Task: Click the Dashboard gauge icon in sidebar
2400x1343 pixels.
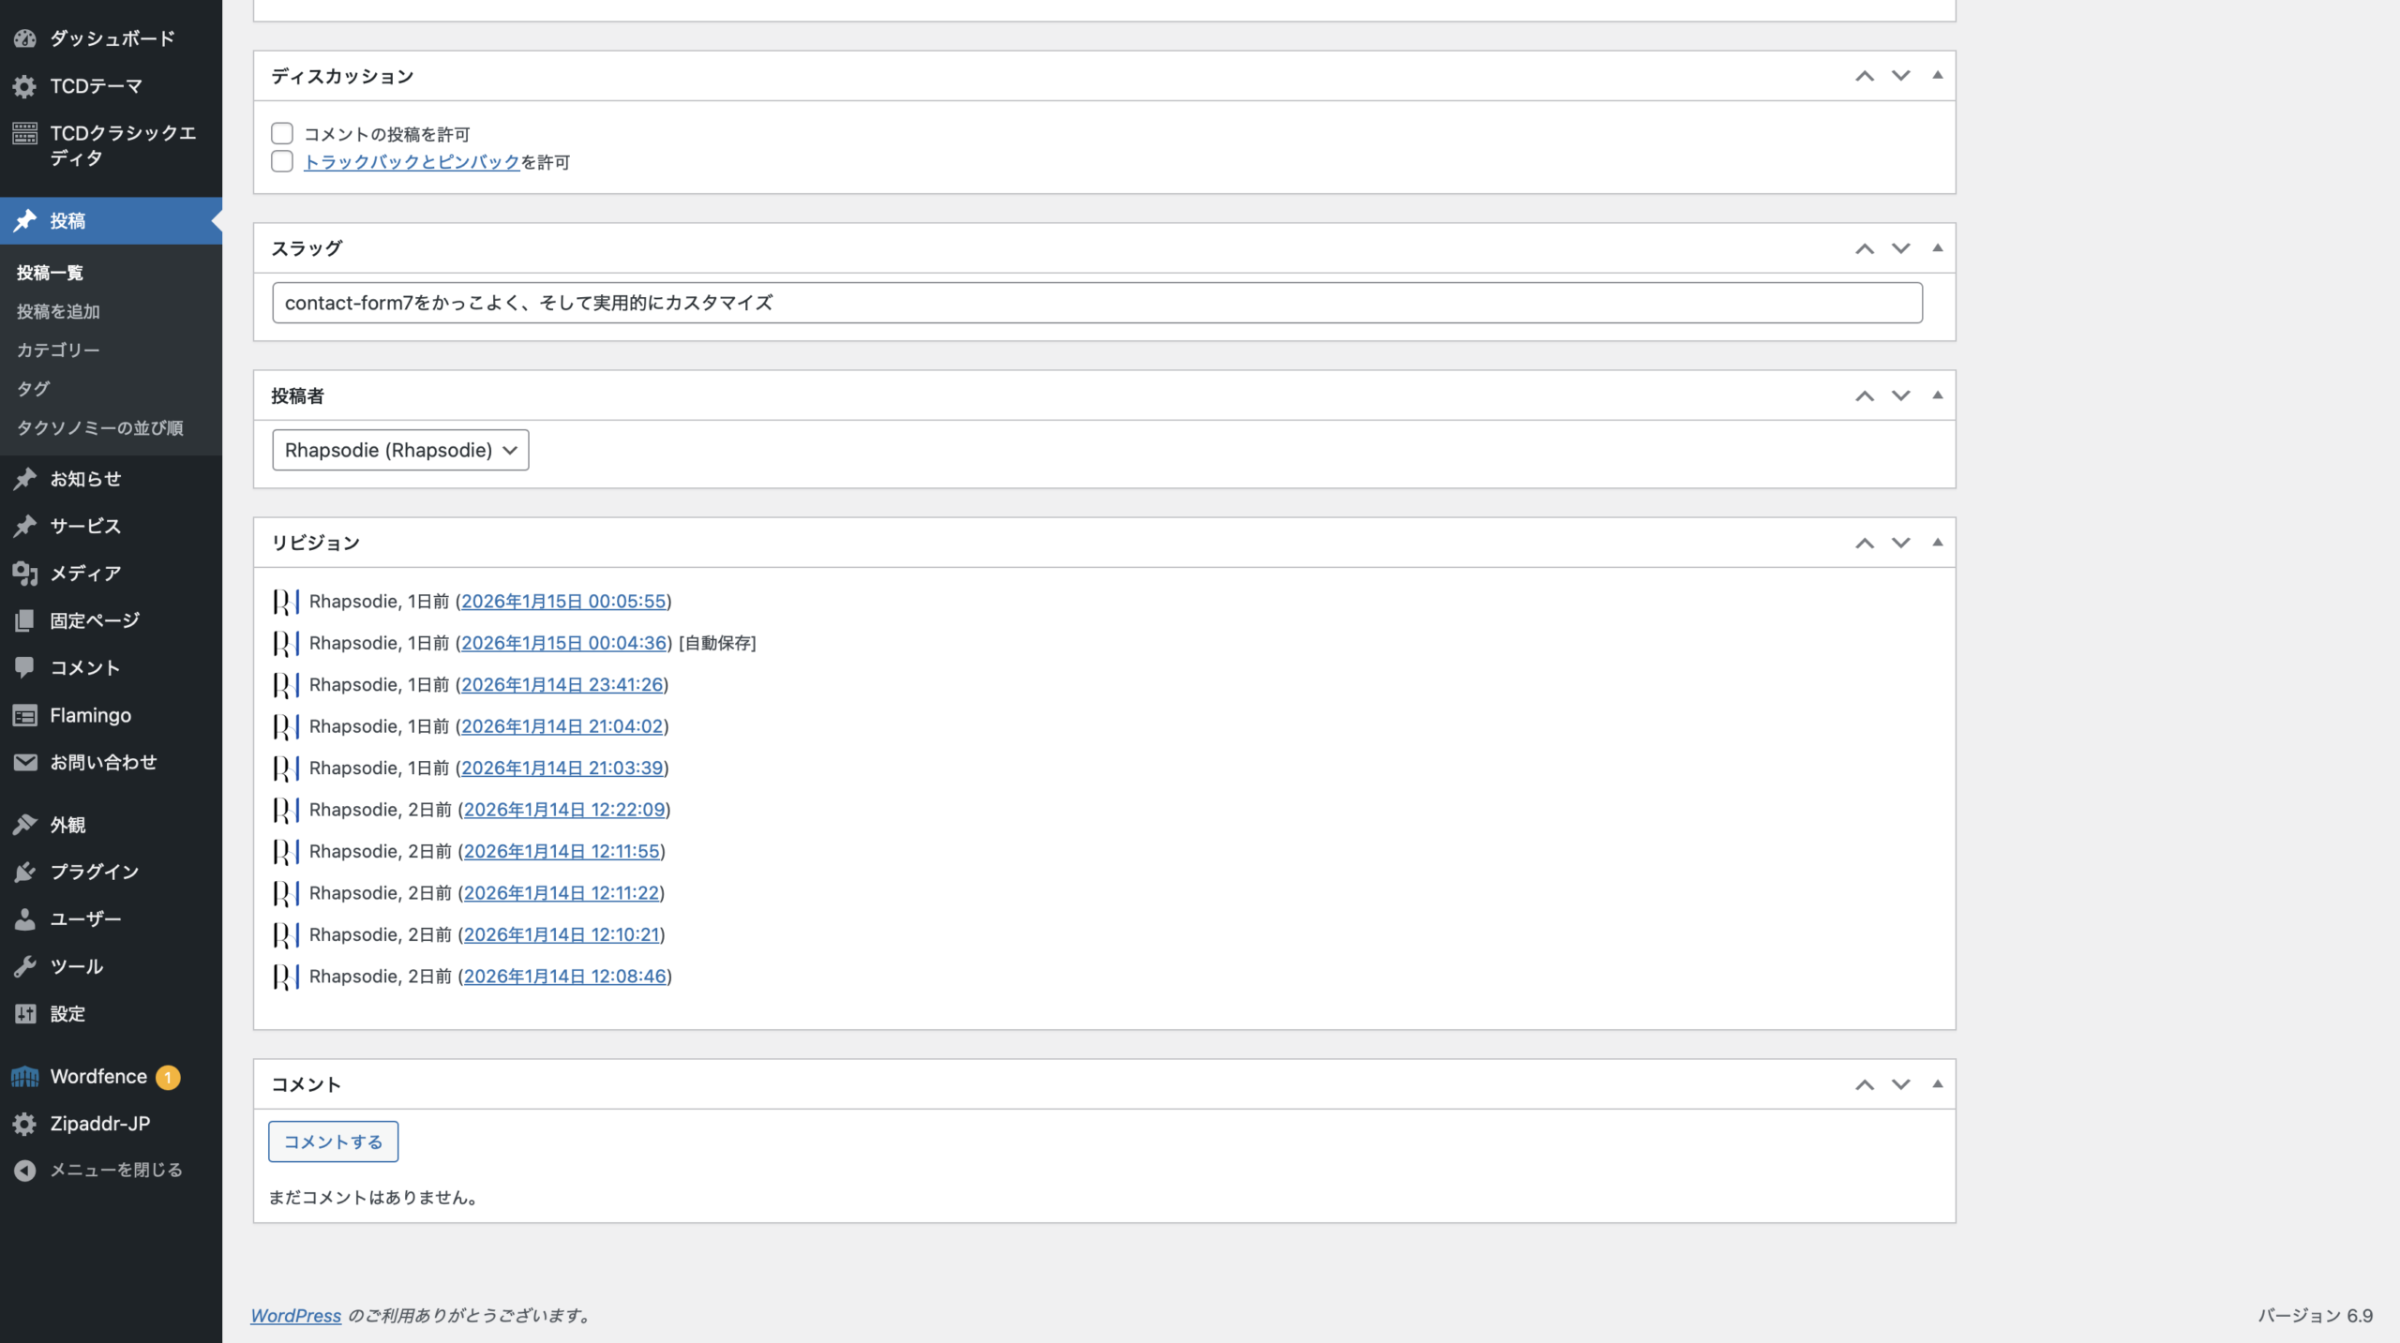Action: [x=25, y=38]
